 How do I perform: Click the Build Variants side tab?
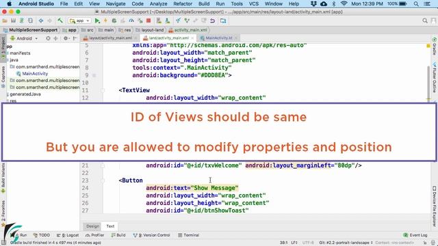[3, 178]
